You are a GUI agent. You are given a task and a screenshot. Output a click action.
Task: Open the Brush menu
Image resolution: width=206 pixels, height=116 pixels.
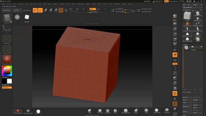pos(9,4)
